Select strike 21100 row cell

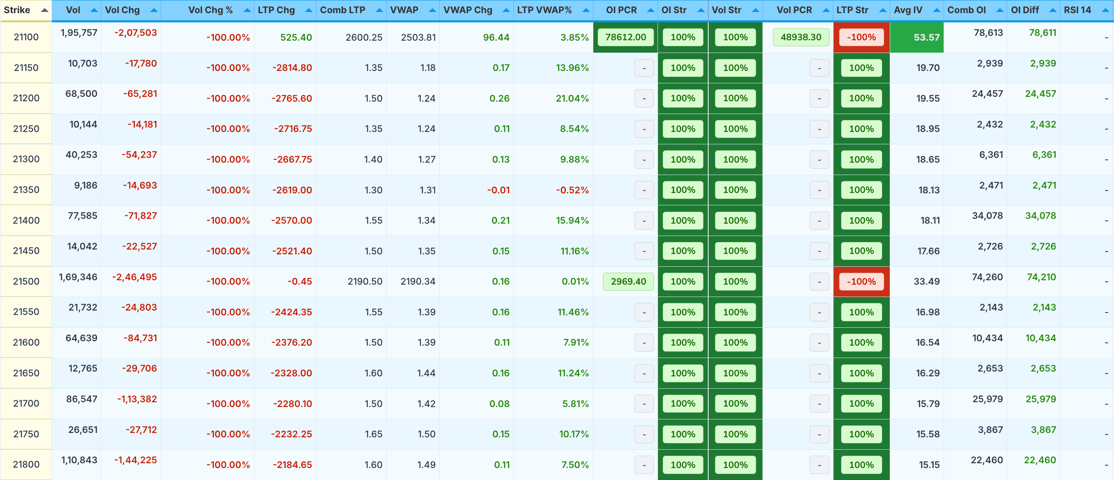coord(26,37)
